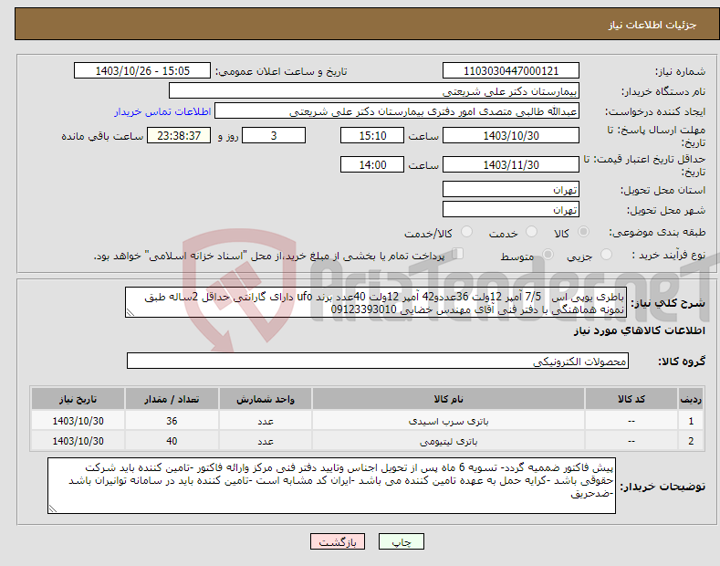720x566 pixels.
Task: Click the delivery city تهران field
Action: click(511, 209)
